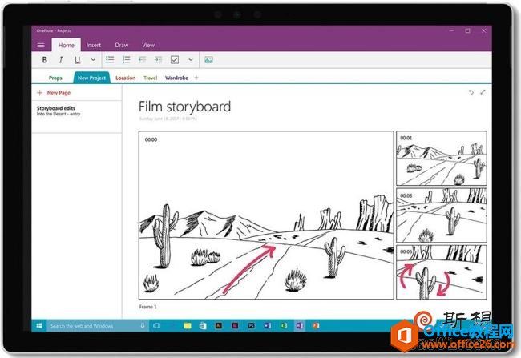Insert a picture from the toolbar
This screenshot has height=358, width=521.
(208, 60)
